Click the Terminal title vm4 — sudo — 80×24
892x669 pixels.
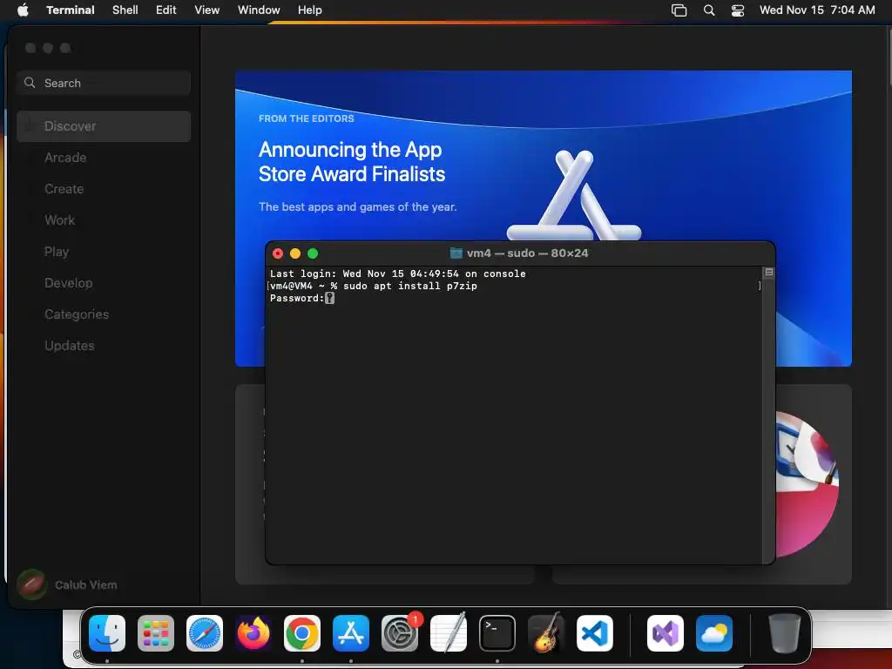click(x=527, y=253)
